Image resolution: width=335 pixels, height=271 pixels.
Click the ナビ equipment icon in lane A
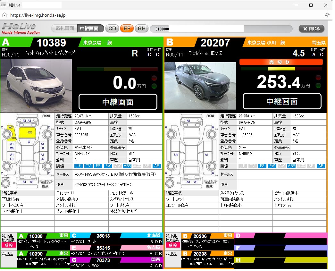(x=79, y=166)
